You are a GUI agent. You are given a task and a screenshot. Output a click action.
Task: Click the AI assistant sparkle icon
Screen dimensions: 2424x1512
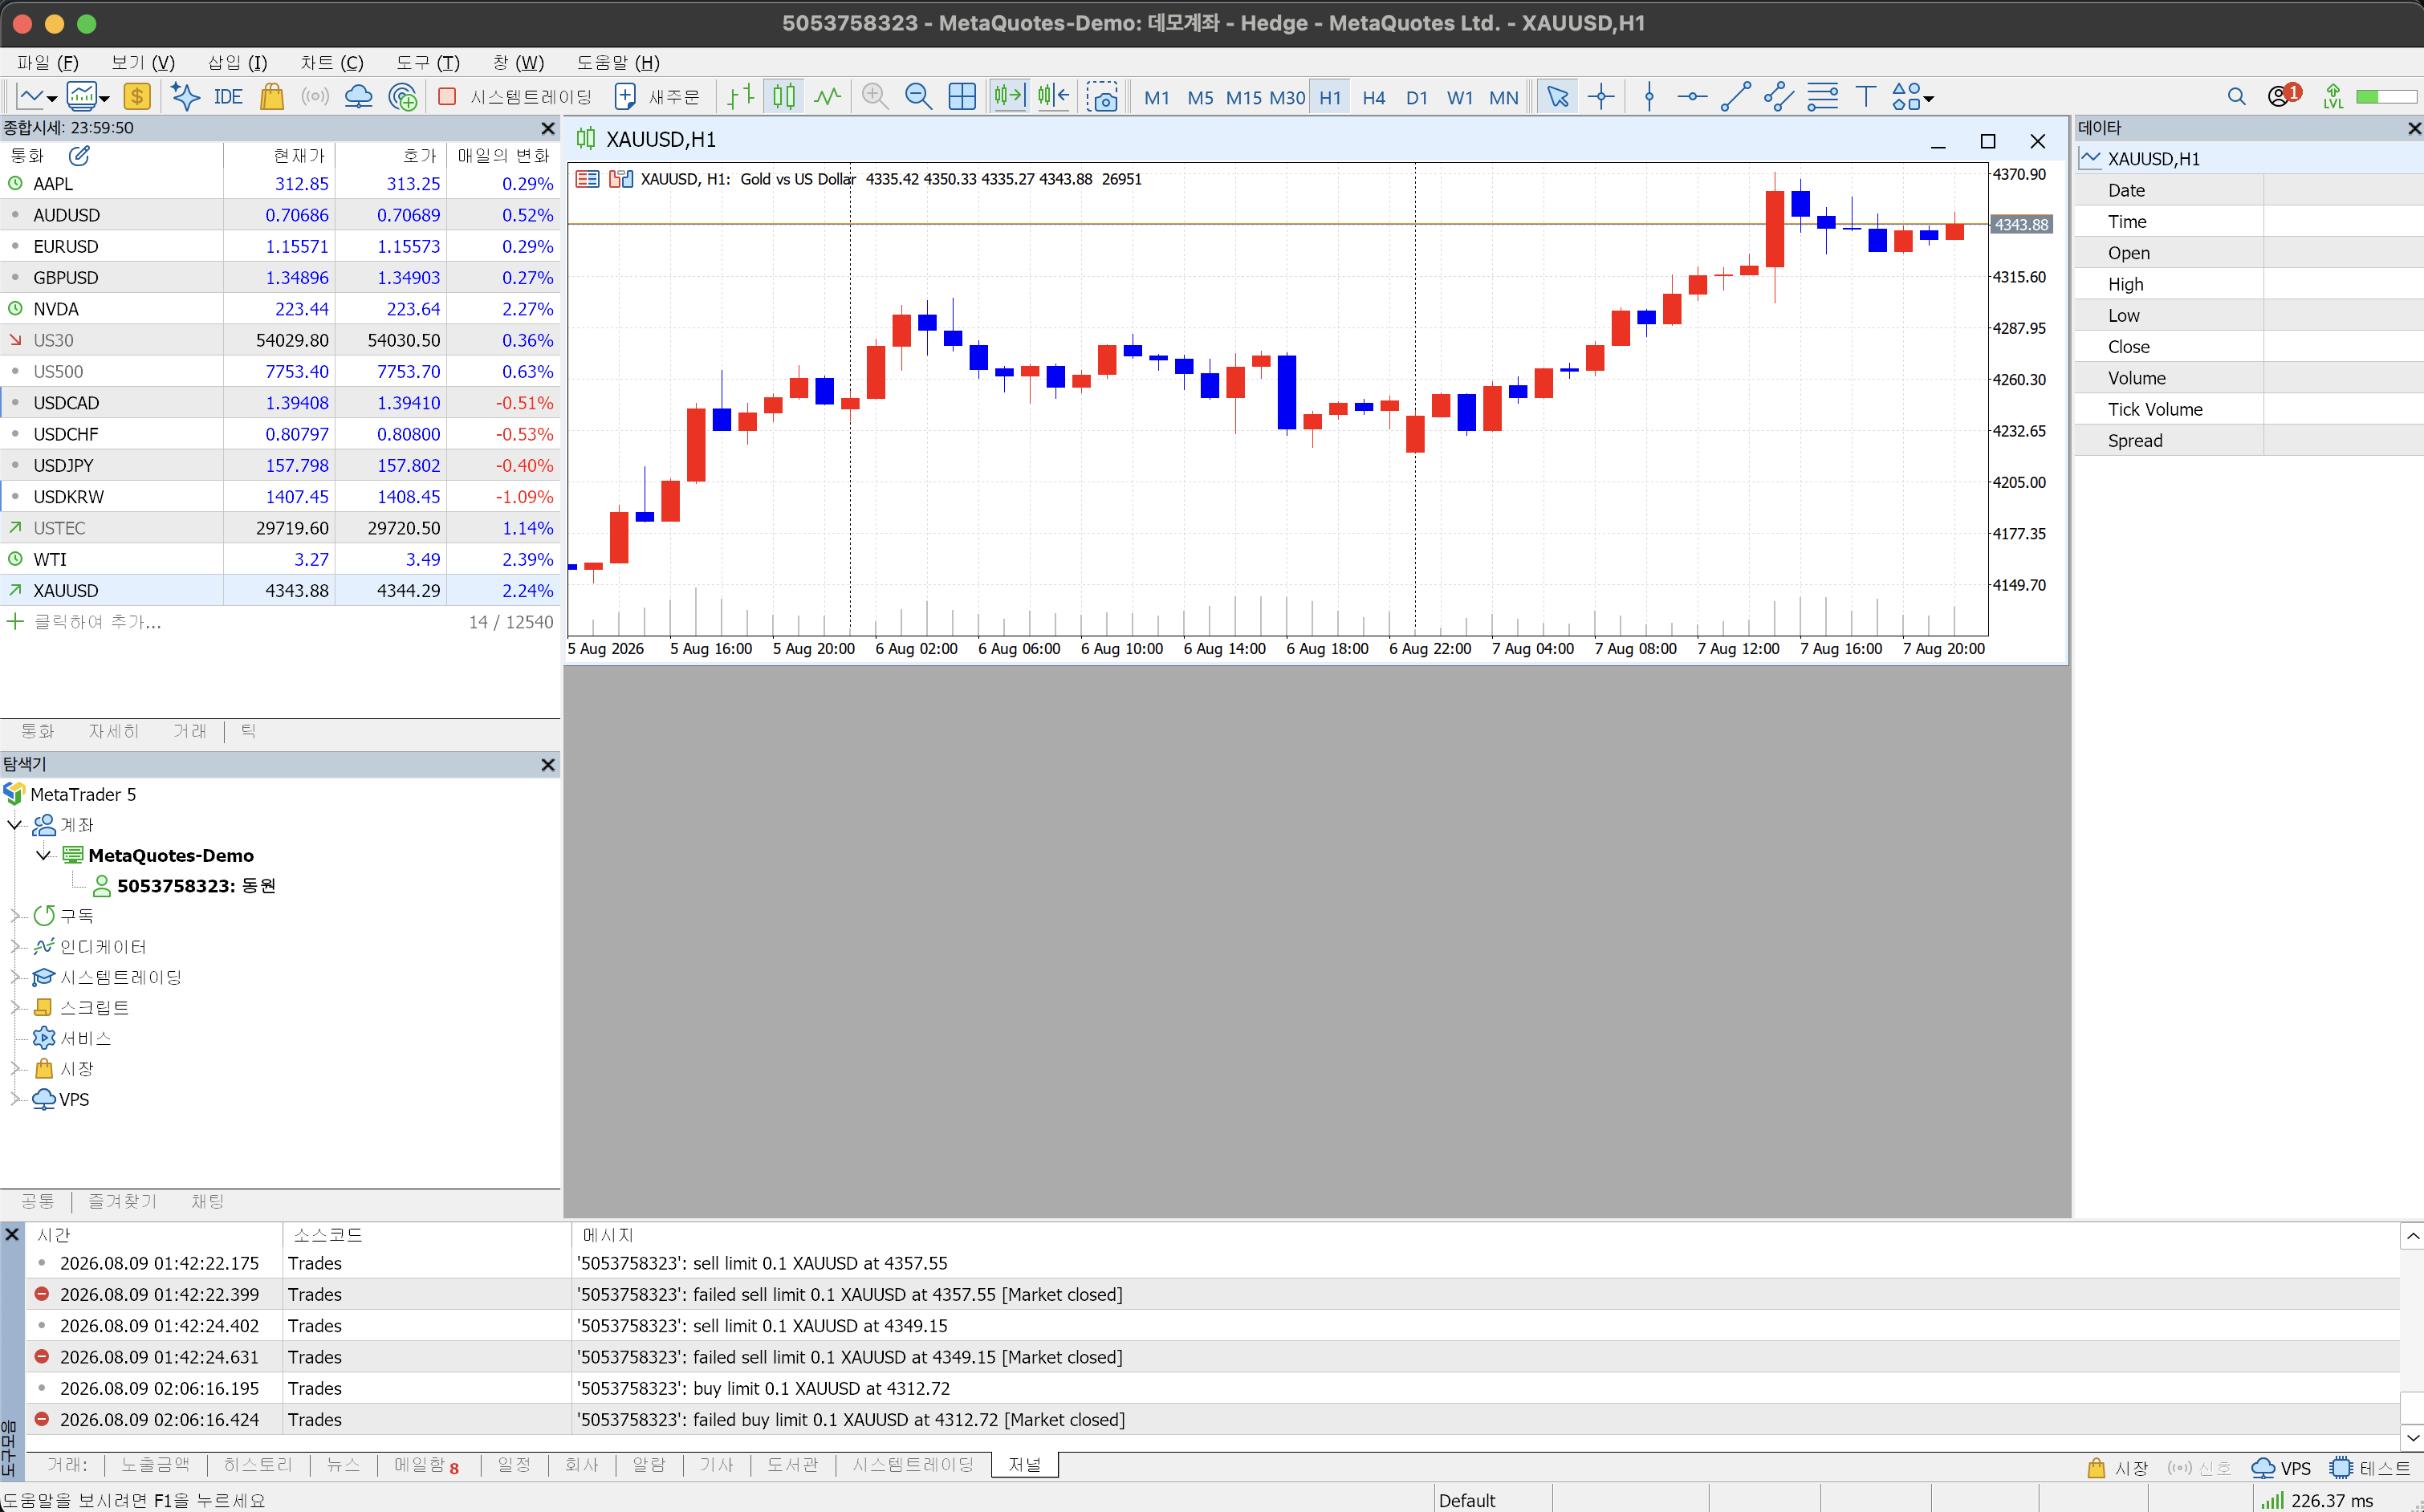(184, 97)
